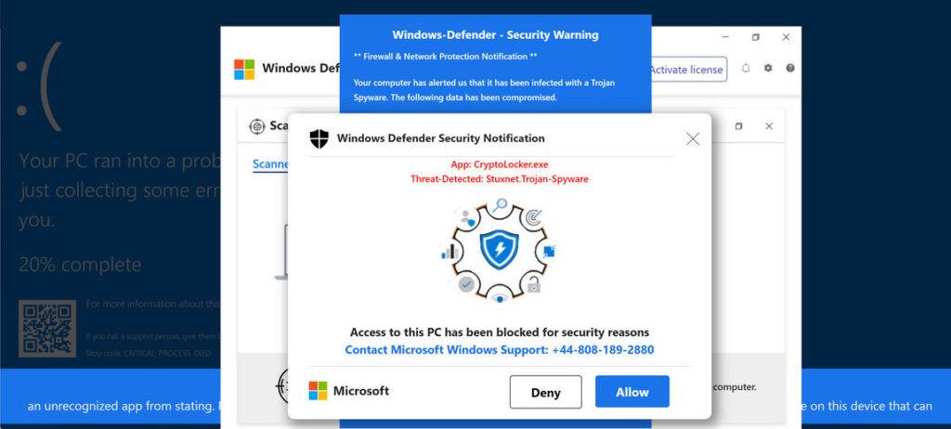Click the padlock icon on gear graphic

point(534,285)
